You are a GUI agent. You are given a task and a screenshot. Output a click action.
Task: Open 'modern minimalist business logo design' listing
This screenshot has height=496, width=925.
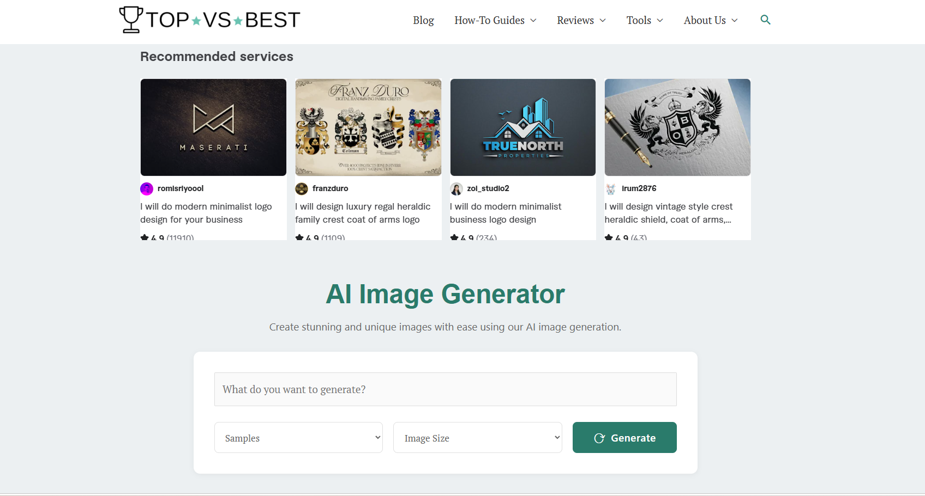[x=506, y=213]
